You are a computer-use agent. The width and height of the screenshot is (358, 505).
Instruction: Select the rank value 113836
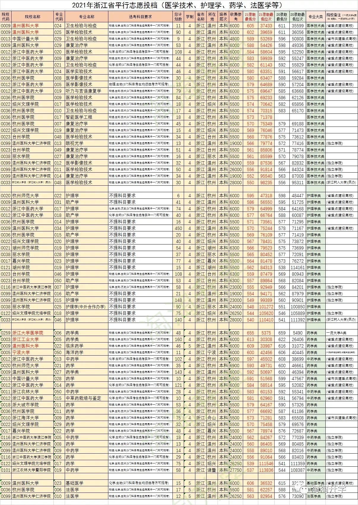266,470
